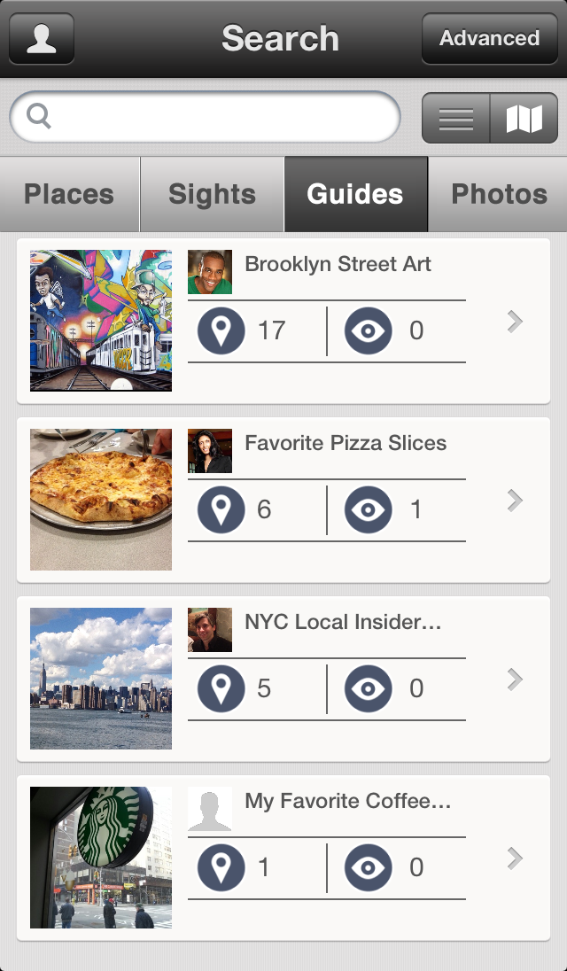Open Advanced search options

489,39
